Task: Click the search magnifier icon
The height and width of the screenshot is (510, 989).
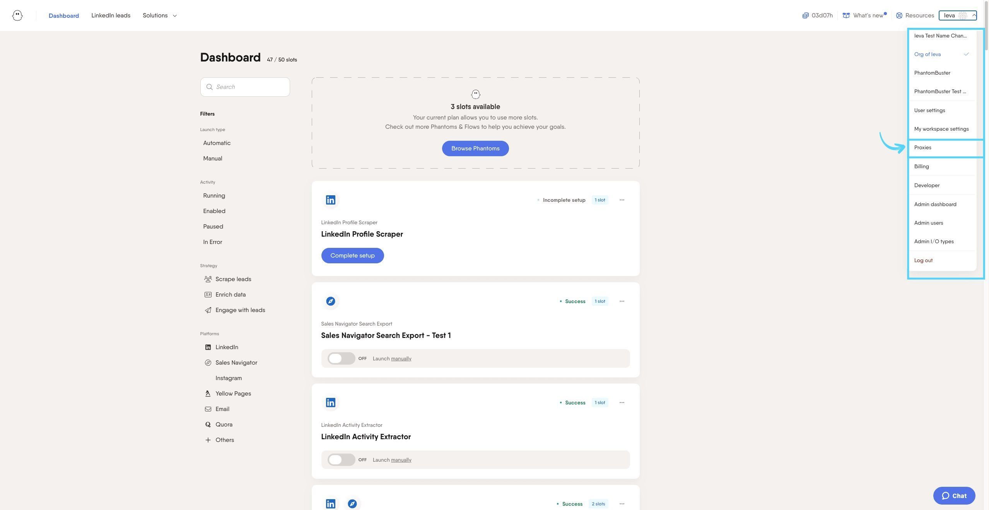Action: pos(209,87)
